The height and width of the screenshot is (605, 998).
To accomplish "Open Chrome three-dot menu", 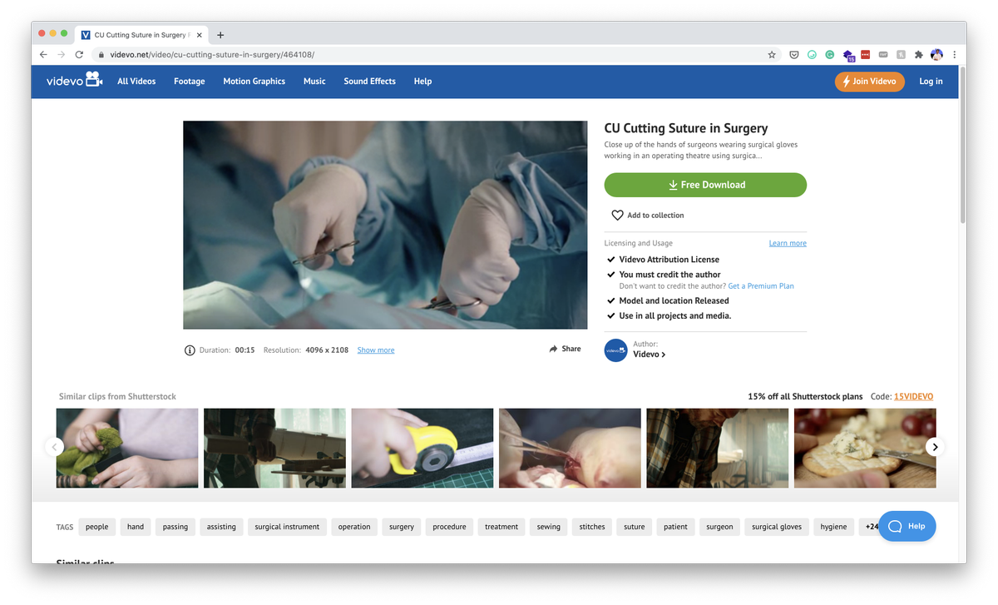I will click(954, 55).
